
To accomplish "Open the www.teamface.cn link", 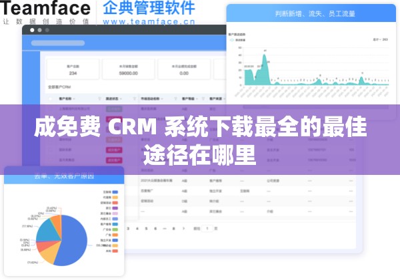I will [149, 22].
